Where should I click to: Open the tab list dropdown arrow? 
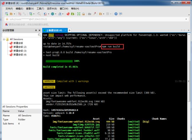tap(188, 30)
